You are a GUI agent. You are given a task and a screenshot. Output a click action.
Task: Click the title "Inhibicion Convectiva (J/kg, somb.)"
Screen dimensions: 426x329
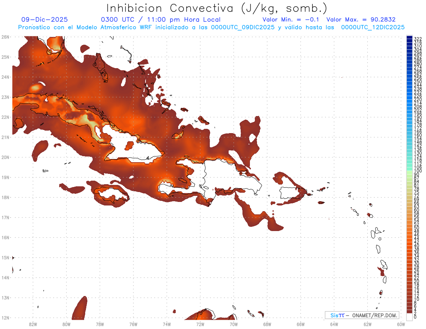[217, 8]
